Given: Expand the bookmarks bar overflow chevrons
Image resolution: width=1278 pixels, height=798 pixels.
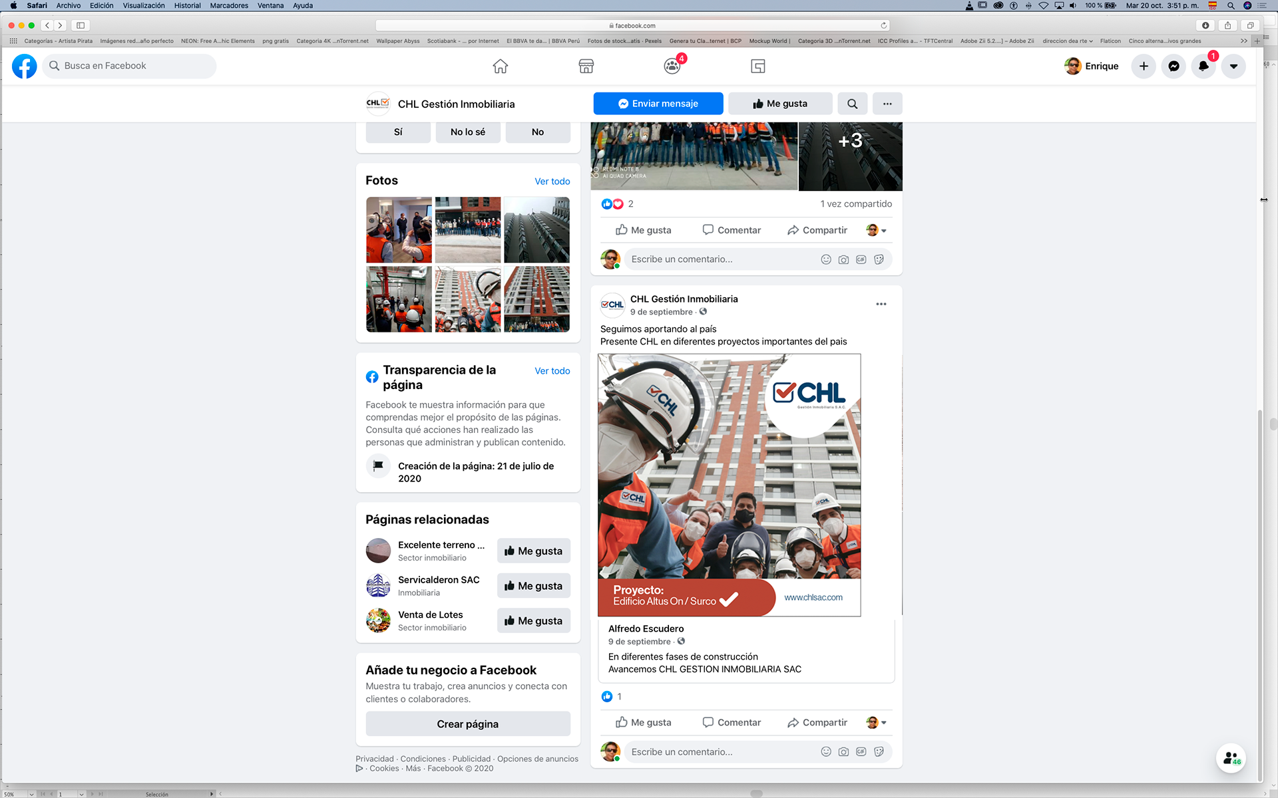Looking at the screenshot, I should tap(1243, 41).
